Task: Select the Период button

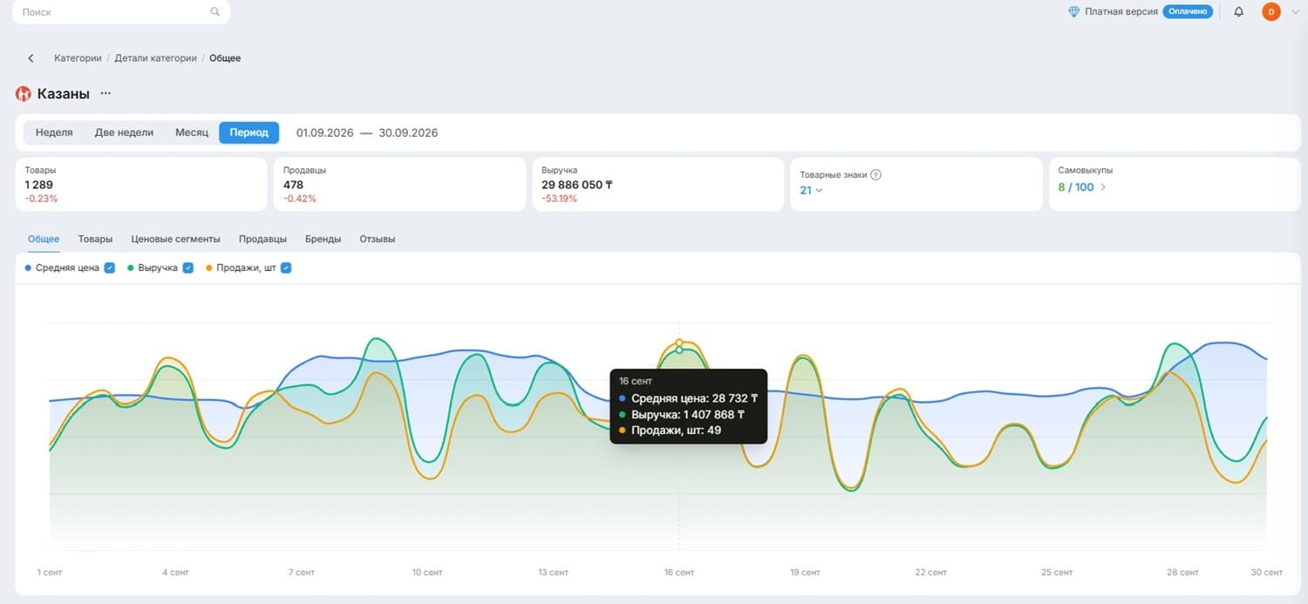Action: 249,132
